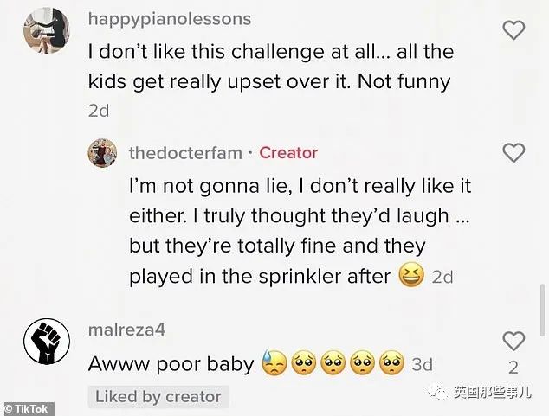Click the Creator badge label
The image size is (549, 416).
coord(288,153)
